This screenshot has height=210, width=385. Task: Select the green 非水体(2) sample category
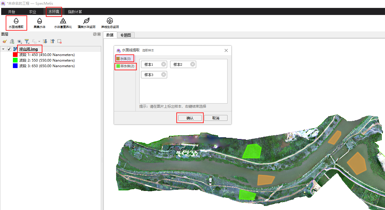[125, 66]
